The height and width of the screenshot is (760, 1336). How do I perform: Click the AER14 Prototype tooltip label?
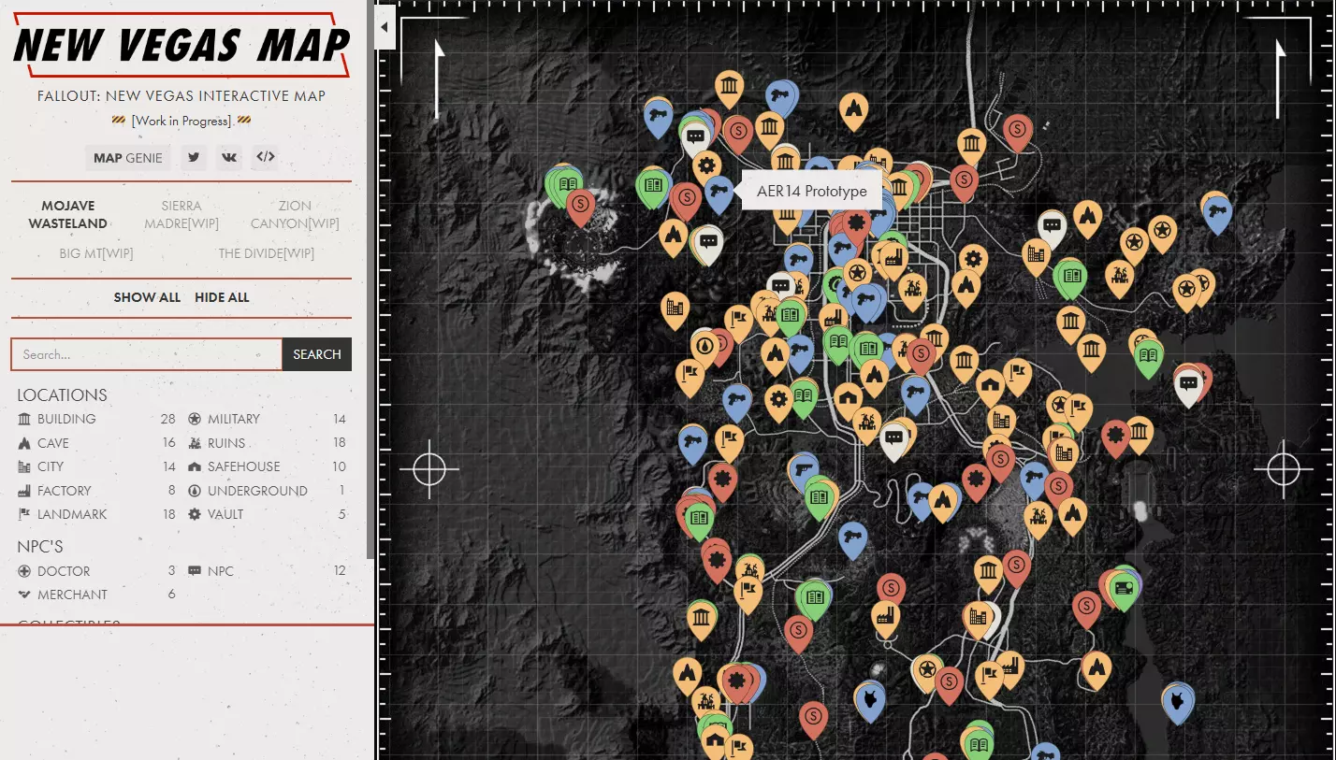coord(811,192)
